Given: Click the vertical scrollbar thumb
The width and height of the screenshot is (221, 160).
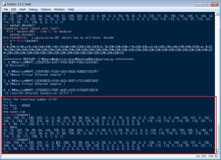Looking at the screenshot, I should click(x=217, y=137).
